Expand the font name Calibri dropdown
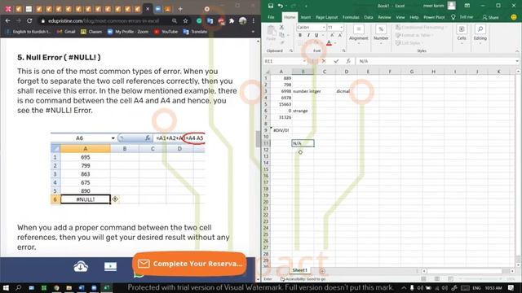The height and width of the screenshot is (293, 522). click(324, 27)
